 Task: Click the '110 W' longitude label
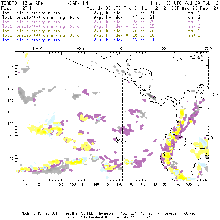[37, 48]
